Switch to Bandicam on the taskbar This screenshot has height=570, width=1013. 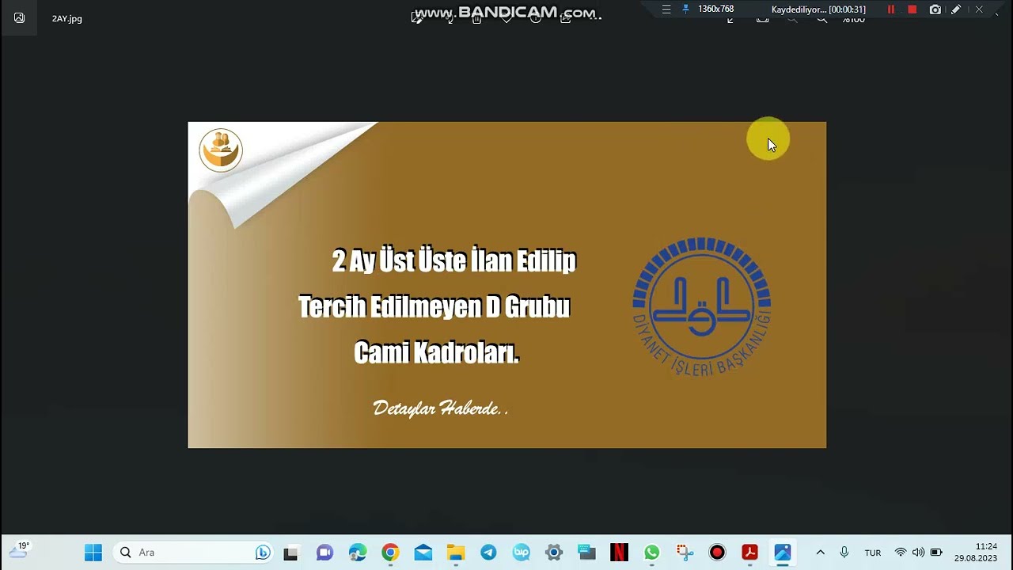717,553
